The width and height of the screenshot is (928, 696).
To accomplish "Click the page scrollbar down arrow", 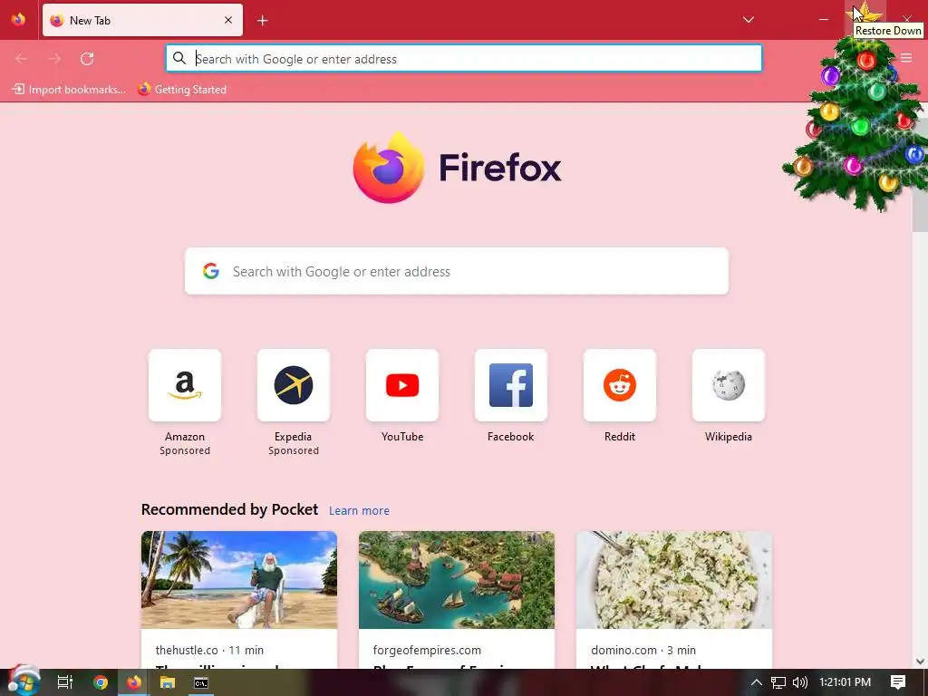I will click(x=921, y=661).
